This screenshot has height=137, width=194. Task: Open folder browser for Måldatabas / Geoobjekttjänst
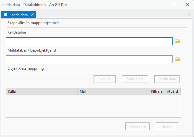(x=177, y=59)
